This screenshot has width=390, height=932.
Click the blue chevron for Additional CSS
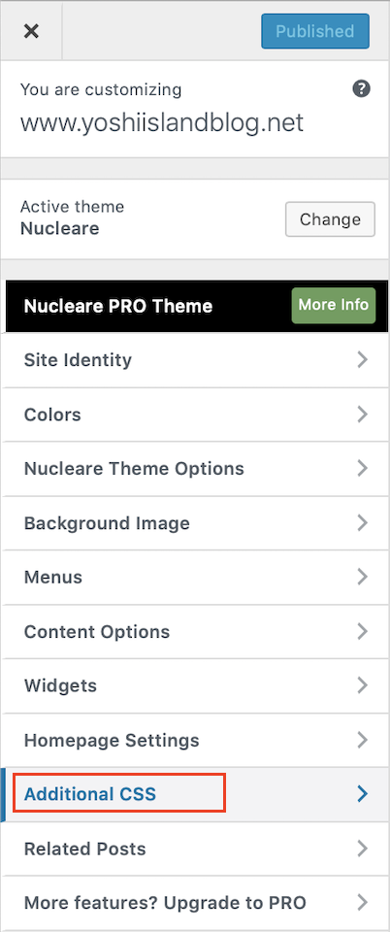click(362, 794)
